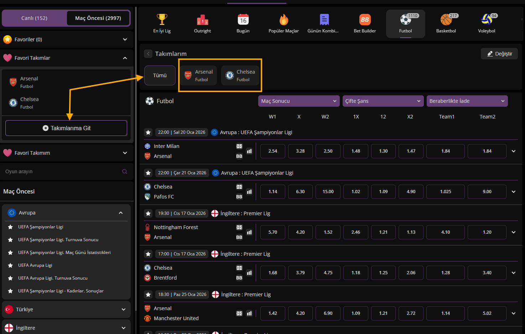Open UEFA Şampiyonlar Ligi. Maç Günü İstatistikleri
The height and width of the screenshot is (334, 525).
pyautogui.click(x=64, y=253)
